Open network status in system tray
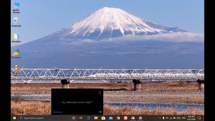The width and height of the screenshot is (215, 121). click(171, 118)
